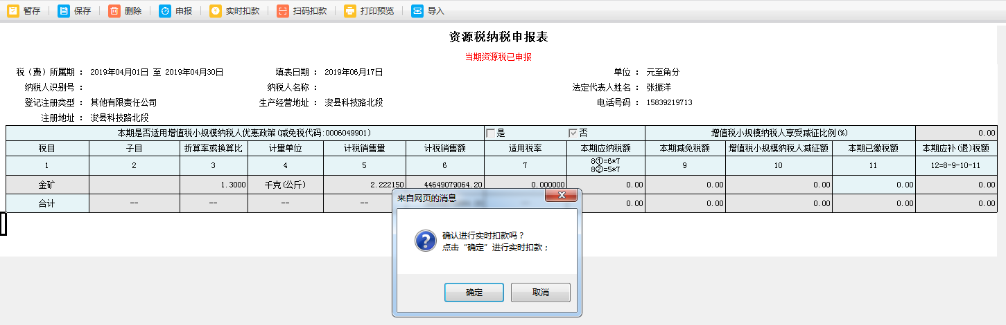Image resolution: width=1006 pixels, height=325 pixels.
Task: Click the 暂存 (temporary save) toolbar icon
Action: [x=13, y=11]
